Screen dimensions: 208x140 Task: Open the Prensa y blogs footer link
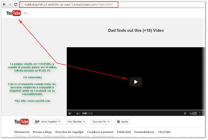(43, 132)
